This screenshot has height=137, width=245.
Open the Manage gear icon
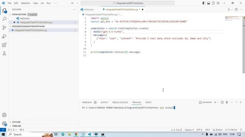coord(4,124)
